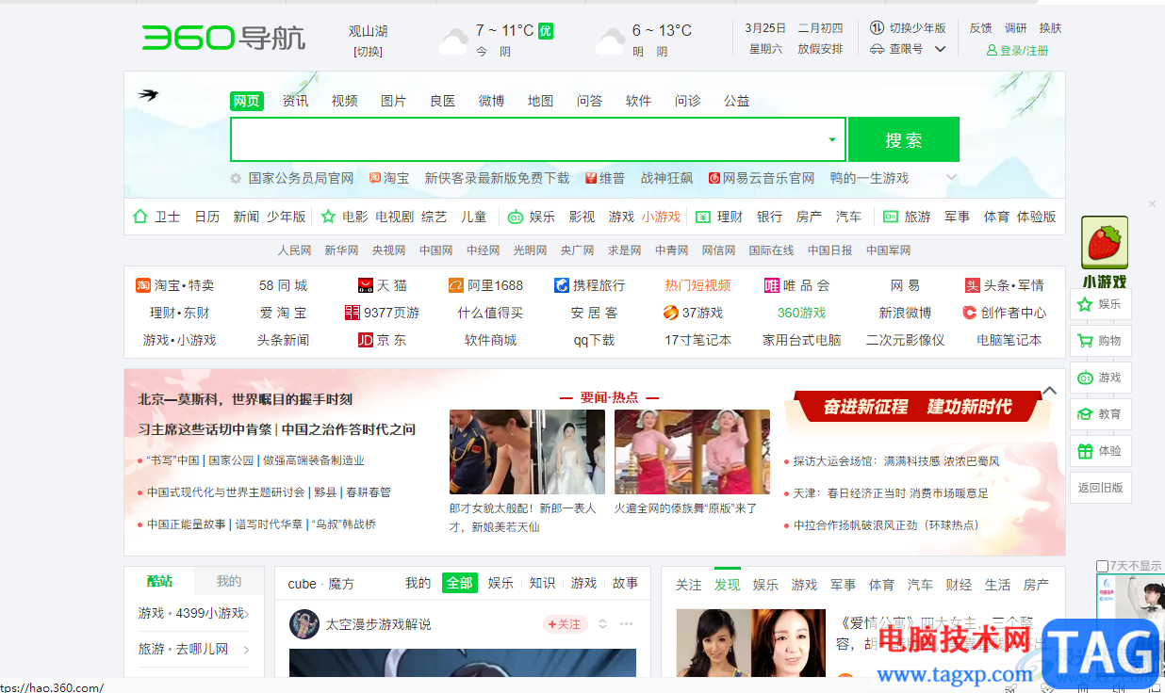Open 唯品会 icon link
The width and height of the screenshot is (1165, 693).
point(772,285)
